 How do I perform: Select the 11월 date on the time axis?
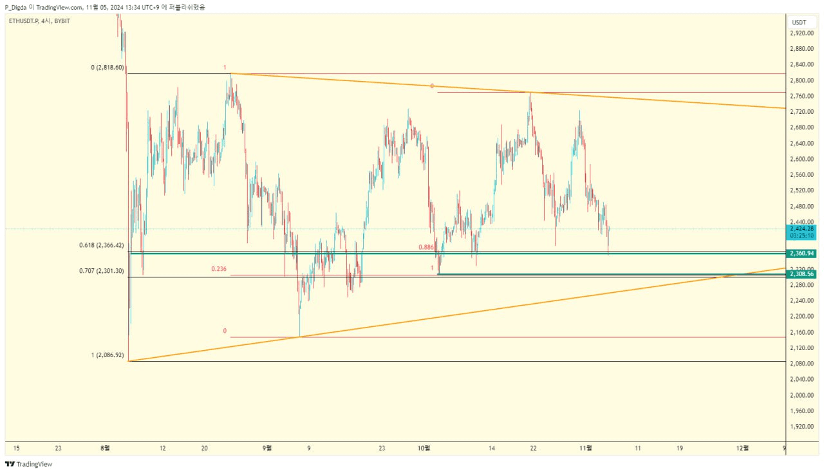585,449
